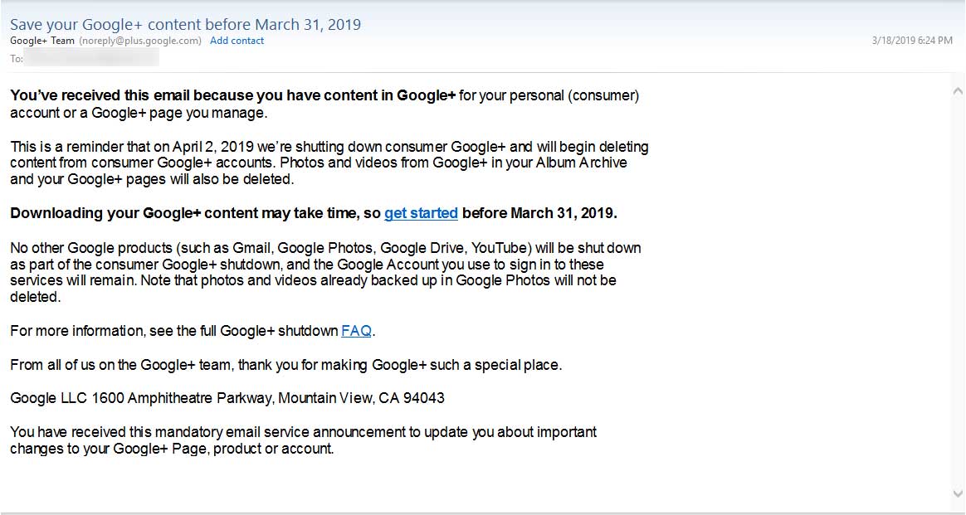Click the noreply@plus.google.com sender address
Image resolution: width=966 pixels, height=515 pixels.
tap(140, 41)
